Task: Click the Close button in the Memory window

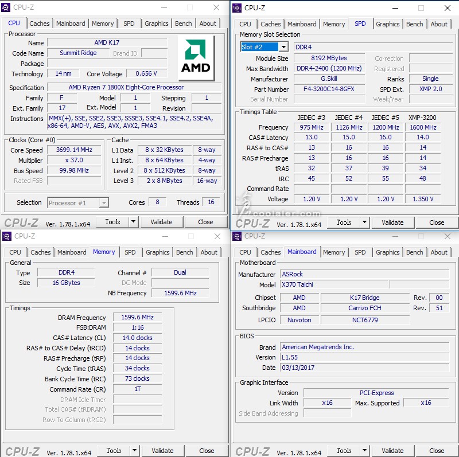Action: pos(207,451)
